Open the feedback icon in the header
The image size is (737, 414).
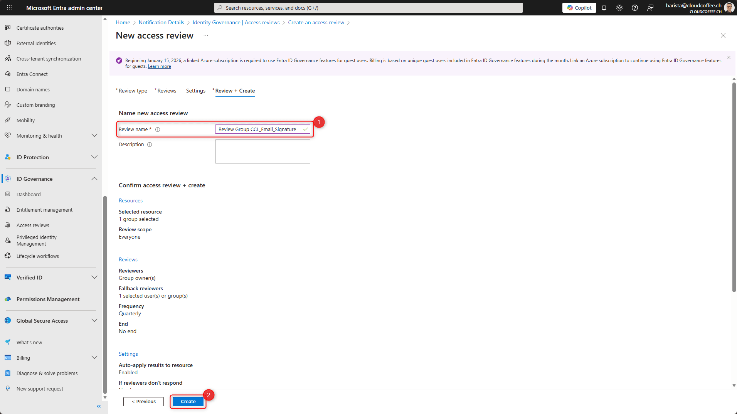pos(650,8)
